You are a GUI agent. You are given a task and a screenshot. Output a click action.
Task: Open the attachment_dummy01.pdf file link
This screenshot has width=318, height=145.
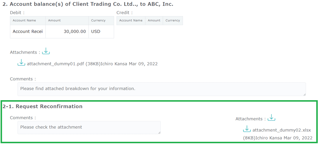[56, 64]
